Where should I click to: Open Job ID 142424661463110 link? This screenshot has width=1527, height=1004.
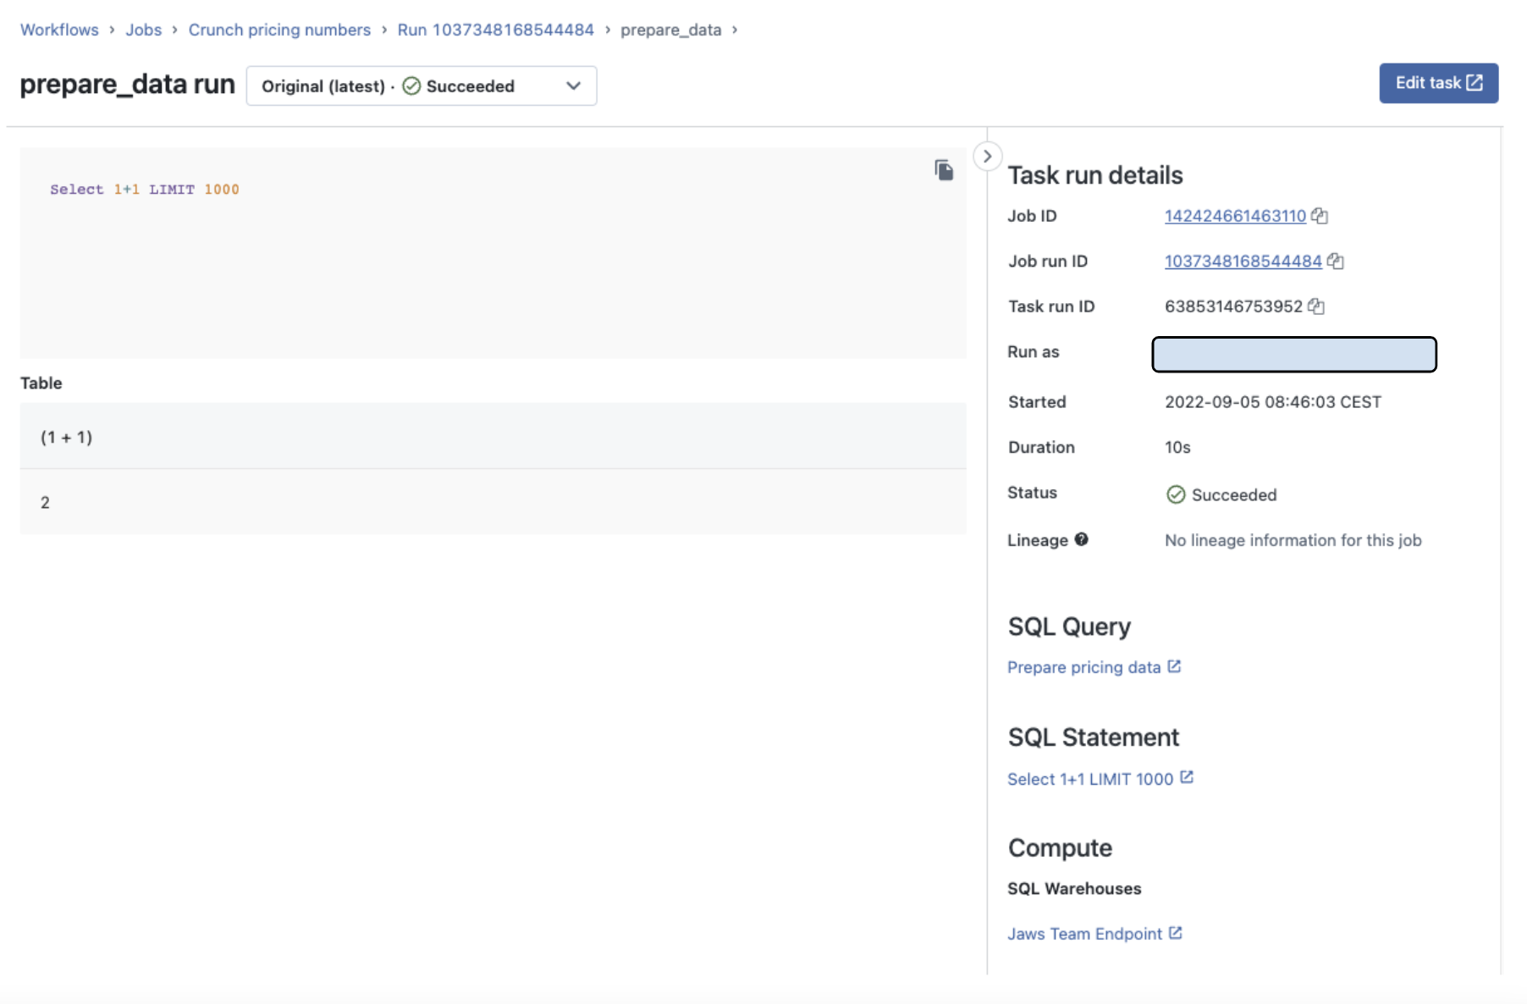click(1235, 216)
